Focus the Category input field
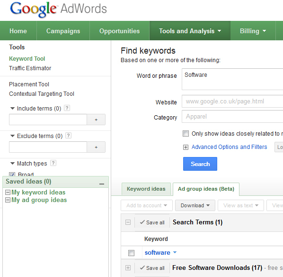Screen dimensions: 283x277 tap(232, 117)
